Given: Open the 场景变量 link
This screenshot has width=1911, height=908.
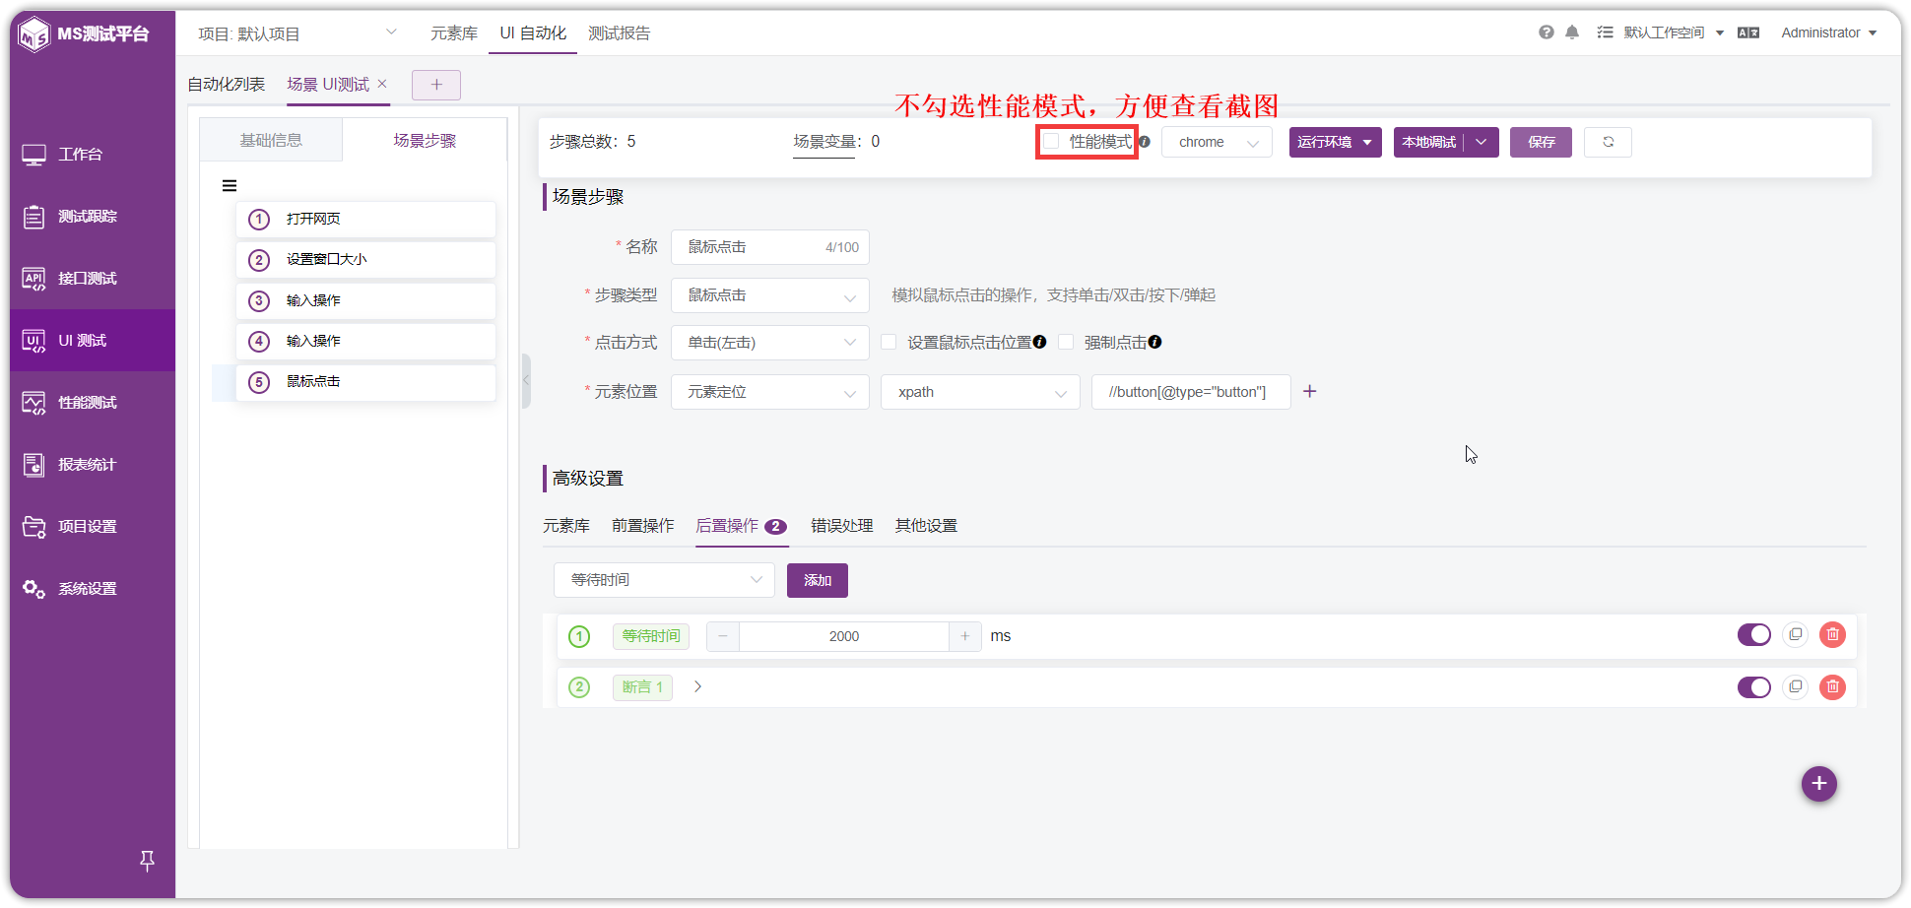Looking at the screenshot, I should (x=824, y=142).
